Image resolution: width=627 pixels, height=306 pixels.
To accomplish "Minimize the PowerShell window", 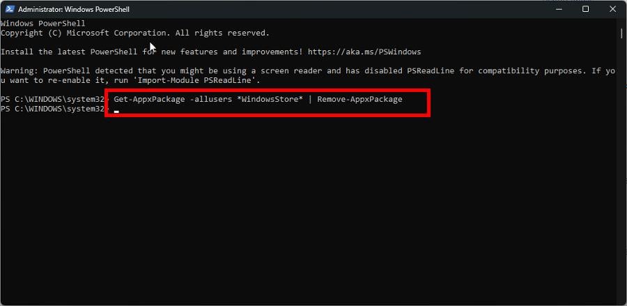I will click(555, 9).
